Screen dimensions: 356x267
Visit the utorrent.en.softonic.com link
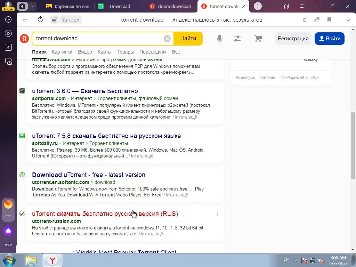[60, 182]
